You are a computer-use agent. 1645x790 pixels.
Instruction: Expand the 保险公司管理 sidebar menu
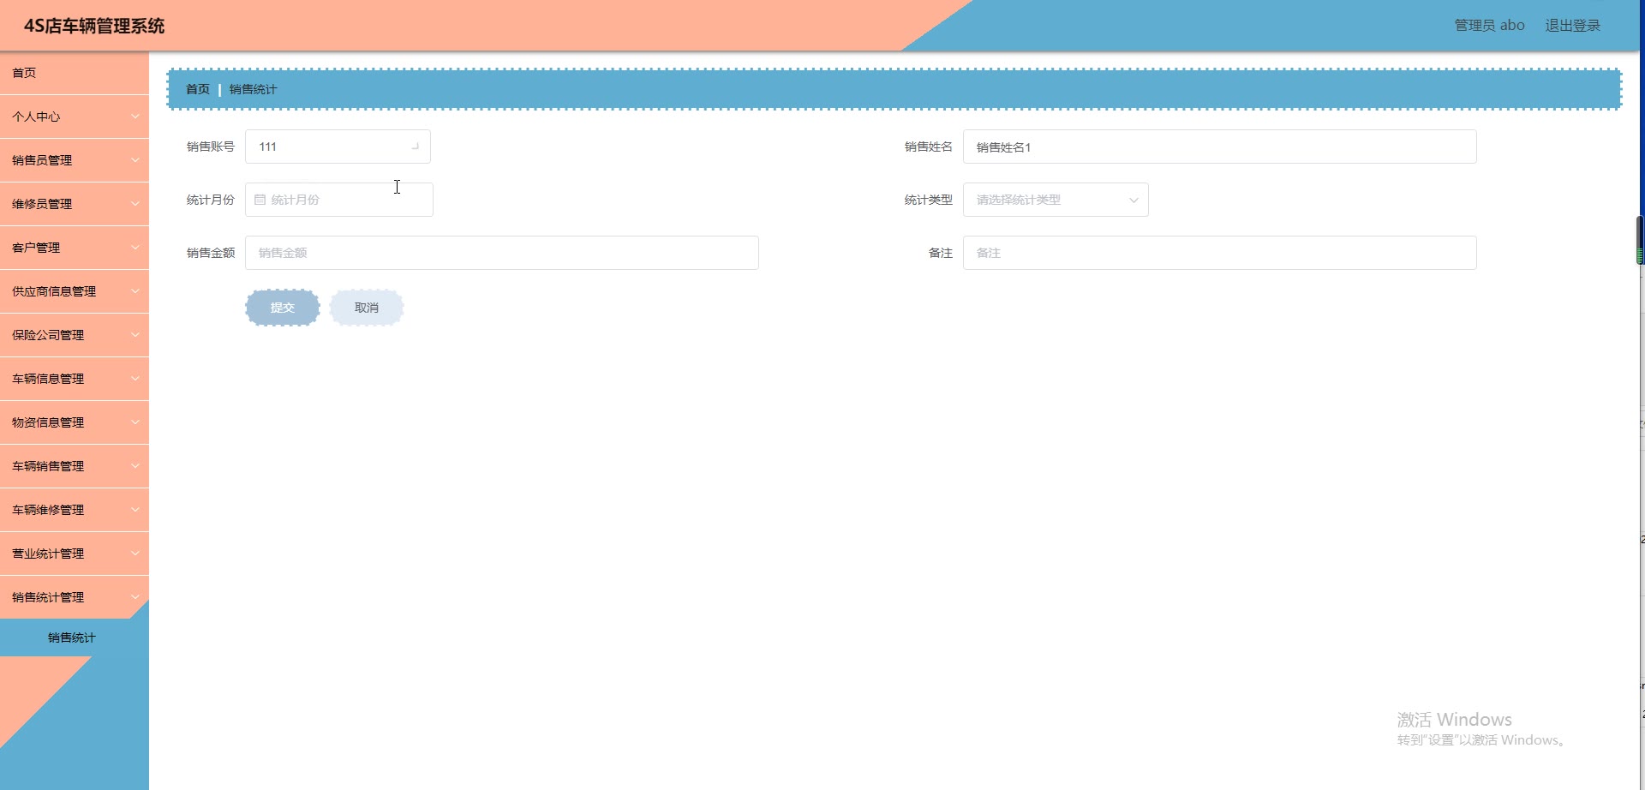(x=75, y=335)
